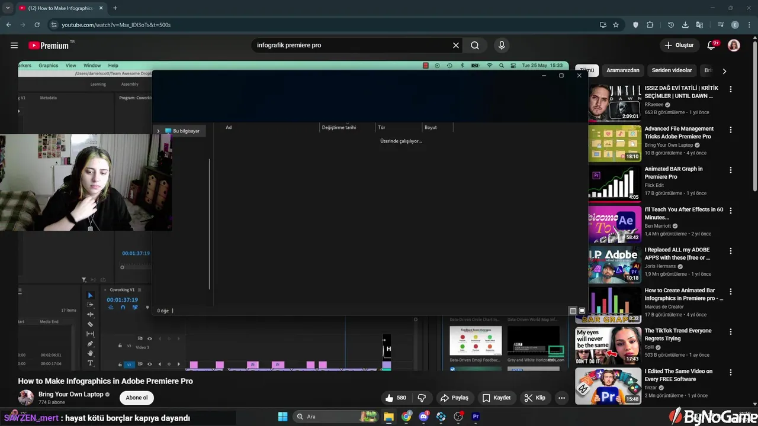Open options for TikTok Trend video
Viewport: 758px width, 426px height.
click(x=731, y=332)
